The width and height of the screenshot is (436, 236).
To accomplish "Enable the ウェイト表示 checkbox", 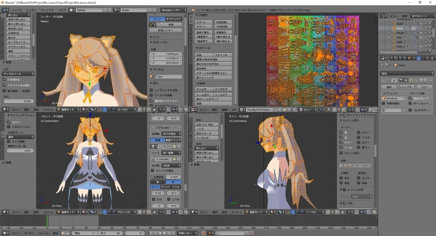I will coord(341,153).
